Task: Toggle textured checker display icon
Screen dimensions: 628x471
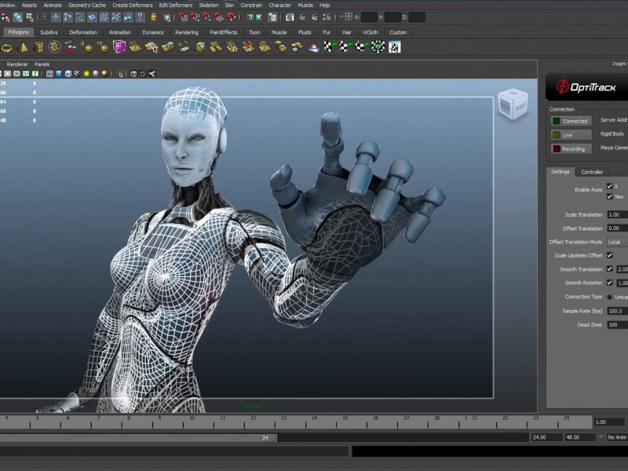Action: 77,74
